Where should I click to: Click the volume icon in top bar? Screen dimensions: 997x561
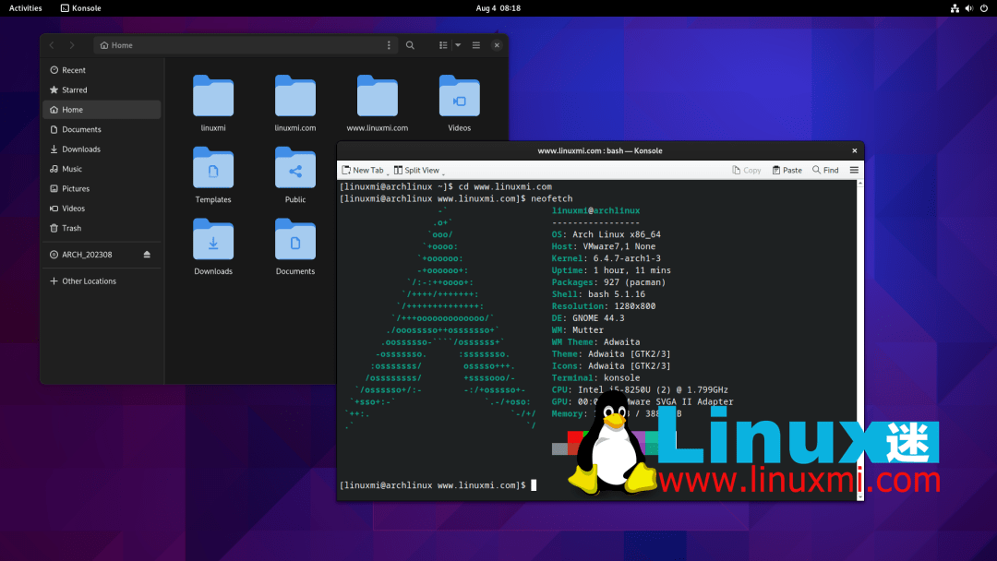[x=969, y=8]
